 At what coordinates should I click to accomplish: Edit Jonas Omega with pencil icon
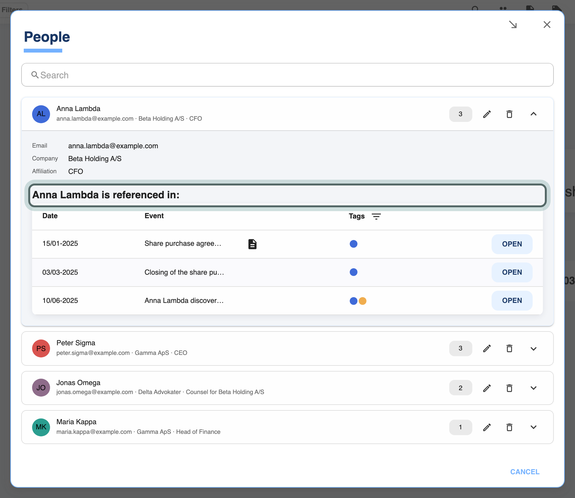(487, 388)
